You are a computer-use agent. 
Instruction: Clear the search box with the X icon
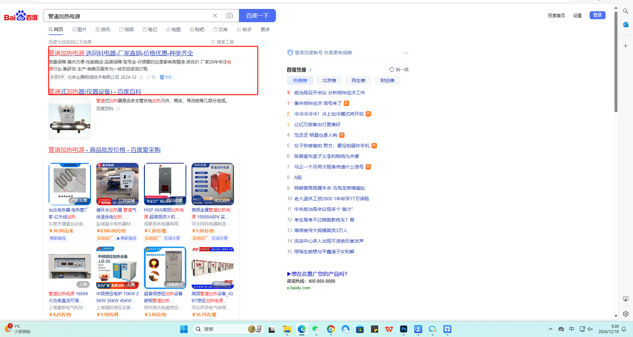(215, 16)
